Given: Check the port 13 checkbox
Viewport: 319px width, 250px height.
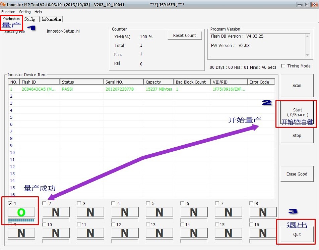Looking at the screenshot, I should coord(148,224).
